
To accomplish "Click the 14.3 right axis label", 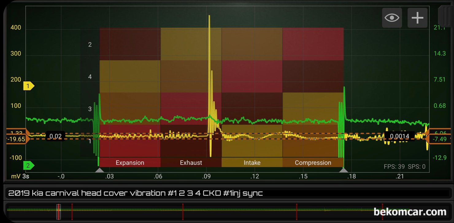I will [x=440, y=54].
